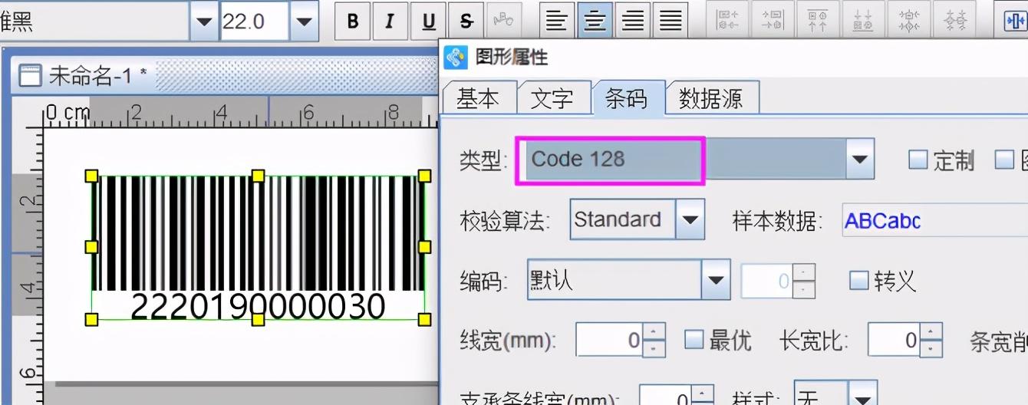
Task: Click the 长宽比 number field
Action: pos(895,340)
